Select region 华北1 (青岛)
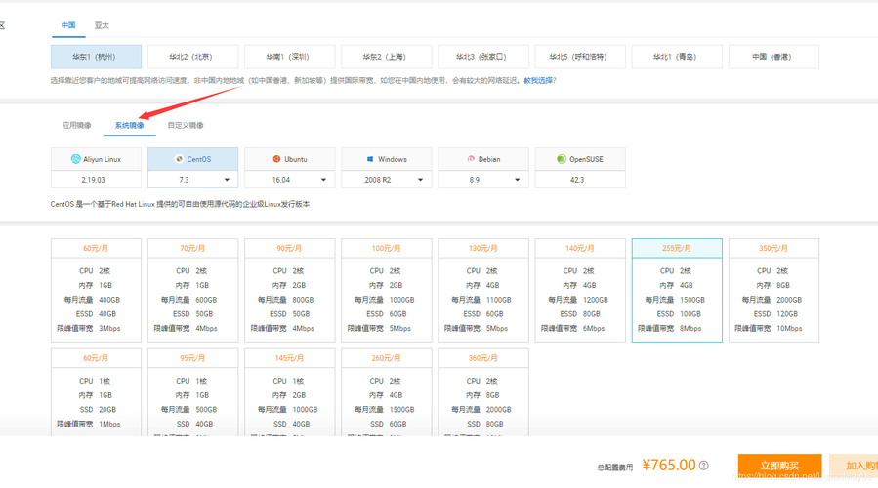 pyautogui.click(x=677, y=57)
